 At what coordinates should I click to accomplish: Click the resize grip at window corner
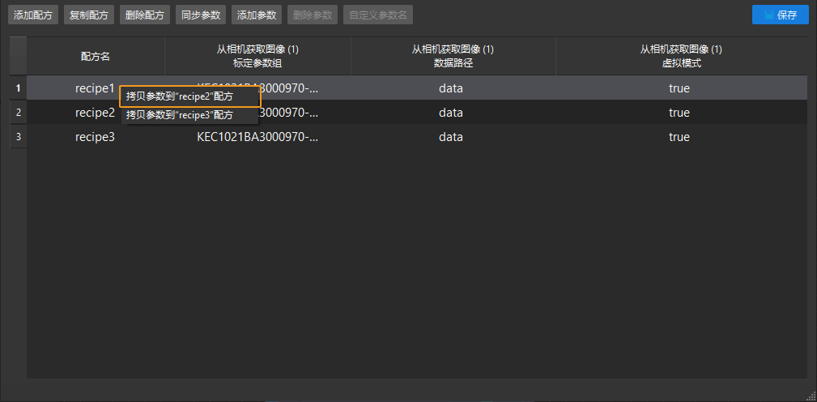click(811, 396)
